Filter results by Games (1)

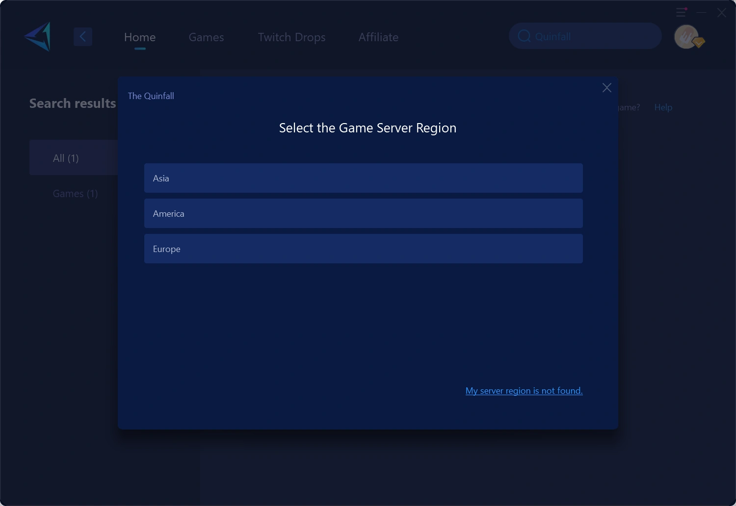(75, 193)
